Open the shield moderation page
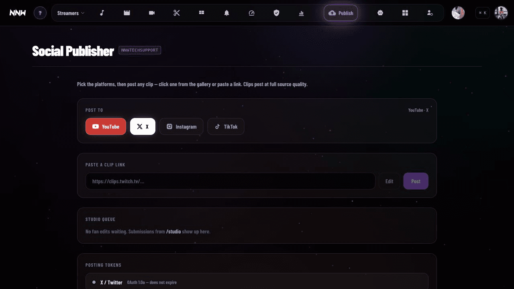This screenshot has width=514, height=289. [x=276, y=13]
